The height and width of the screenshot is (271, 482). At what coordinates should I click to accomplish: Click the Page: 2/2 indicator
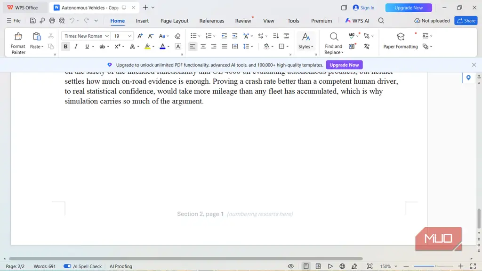(x=15, y=266)
